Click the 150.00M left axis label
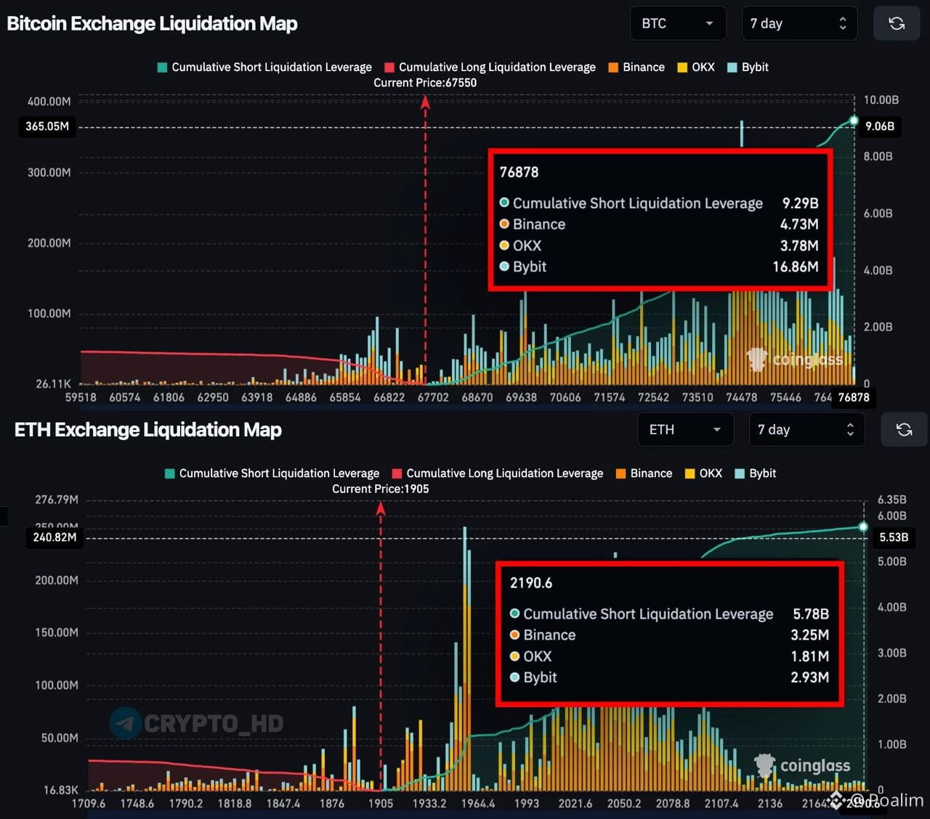Viewport: 930px width, 819px height. tap(57, 632)
